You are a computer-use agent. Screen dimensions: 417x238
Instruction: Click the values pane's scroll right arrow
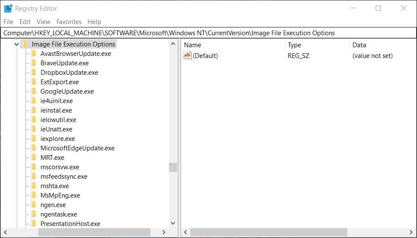tap(411, 232)
